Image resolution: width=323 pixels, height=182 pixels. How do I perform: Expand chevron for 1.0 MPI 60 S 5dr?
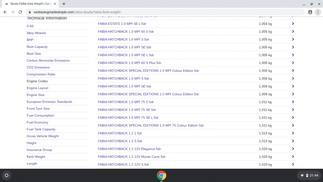[x=293, y=32]
